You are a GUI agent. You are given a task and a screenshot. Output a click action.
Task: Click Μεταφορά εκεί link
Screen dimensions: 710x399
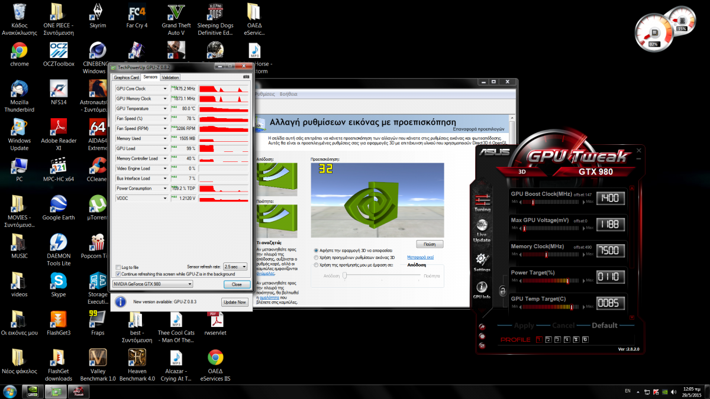[x=421, y=258]
